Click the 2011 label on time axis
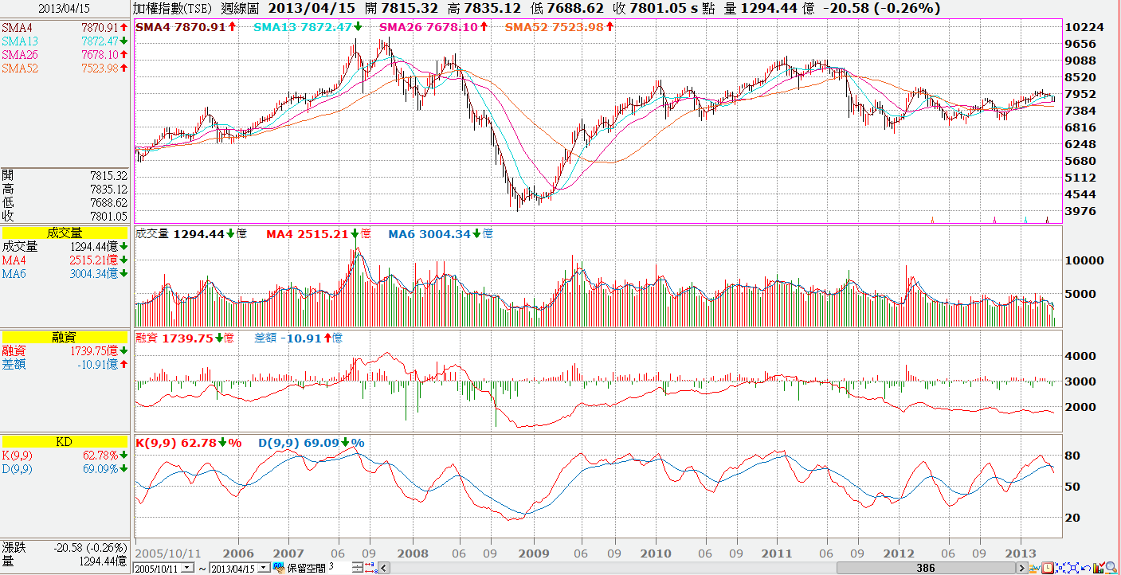 coord(776,553)
